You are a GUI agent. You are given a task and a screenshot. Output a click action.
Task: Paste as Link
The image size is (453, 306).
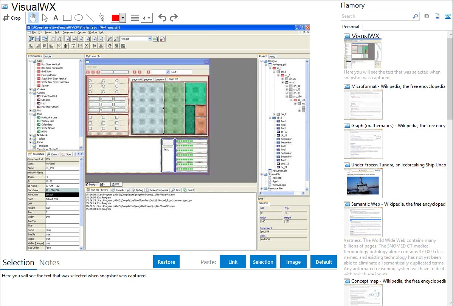coord(233,262)
